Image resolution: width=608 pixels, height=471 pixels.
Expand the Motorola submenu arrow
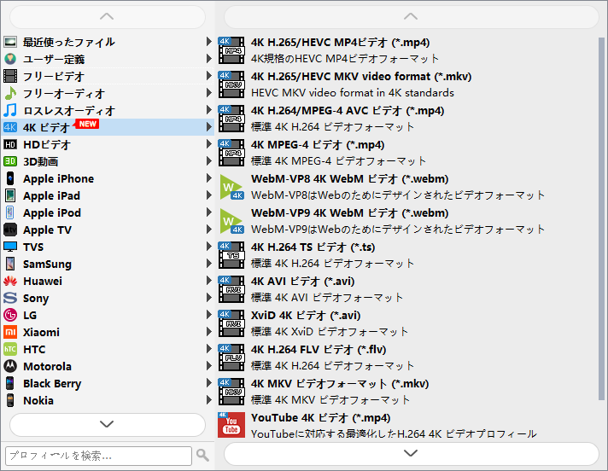[x=208, y=366]
